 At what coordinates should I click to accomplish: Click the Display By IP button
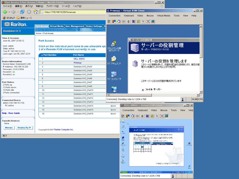(24, 128)
